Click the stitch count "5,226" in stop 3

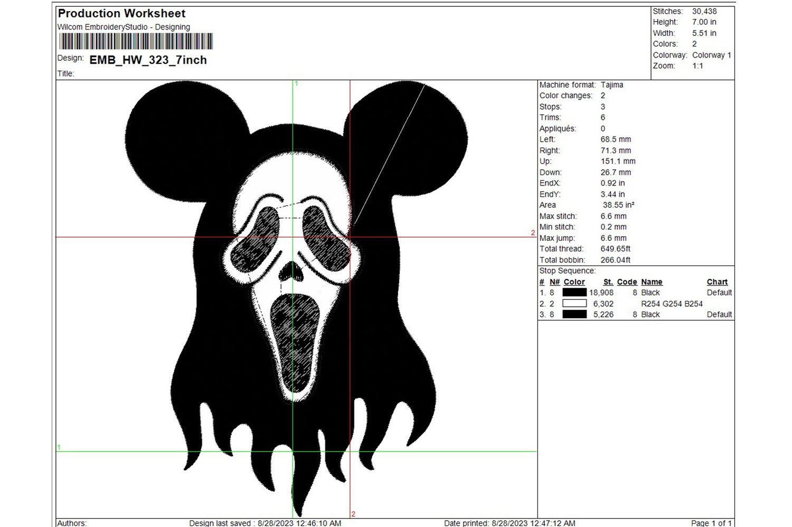pos(604,314)
